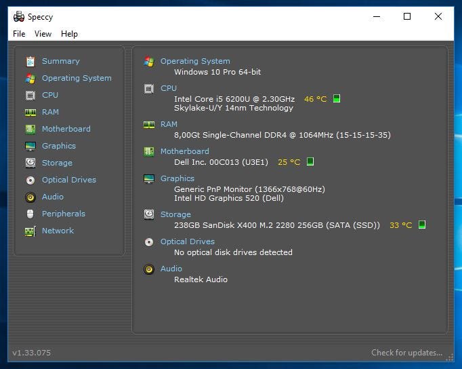This screenshot has height=369, width=462.
Task: Click 'Dell Inc. 00C013 (U3E1)' text
Action: (221, 162)
